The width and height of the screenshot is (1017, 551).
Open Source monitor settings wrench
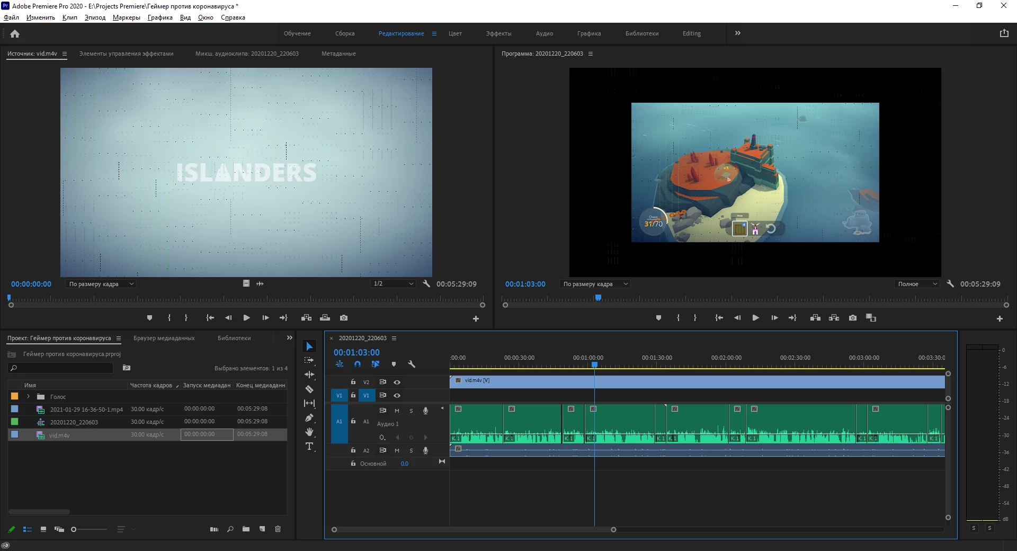(426, 284)
